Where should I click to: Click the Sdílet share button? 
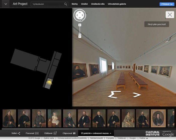pos(16,133)
